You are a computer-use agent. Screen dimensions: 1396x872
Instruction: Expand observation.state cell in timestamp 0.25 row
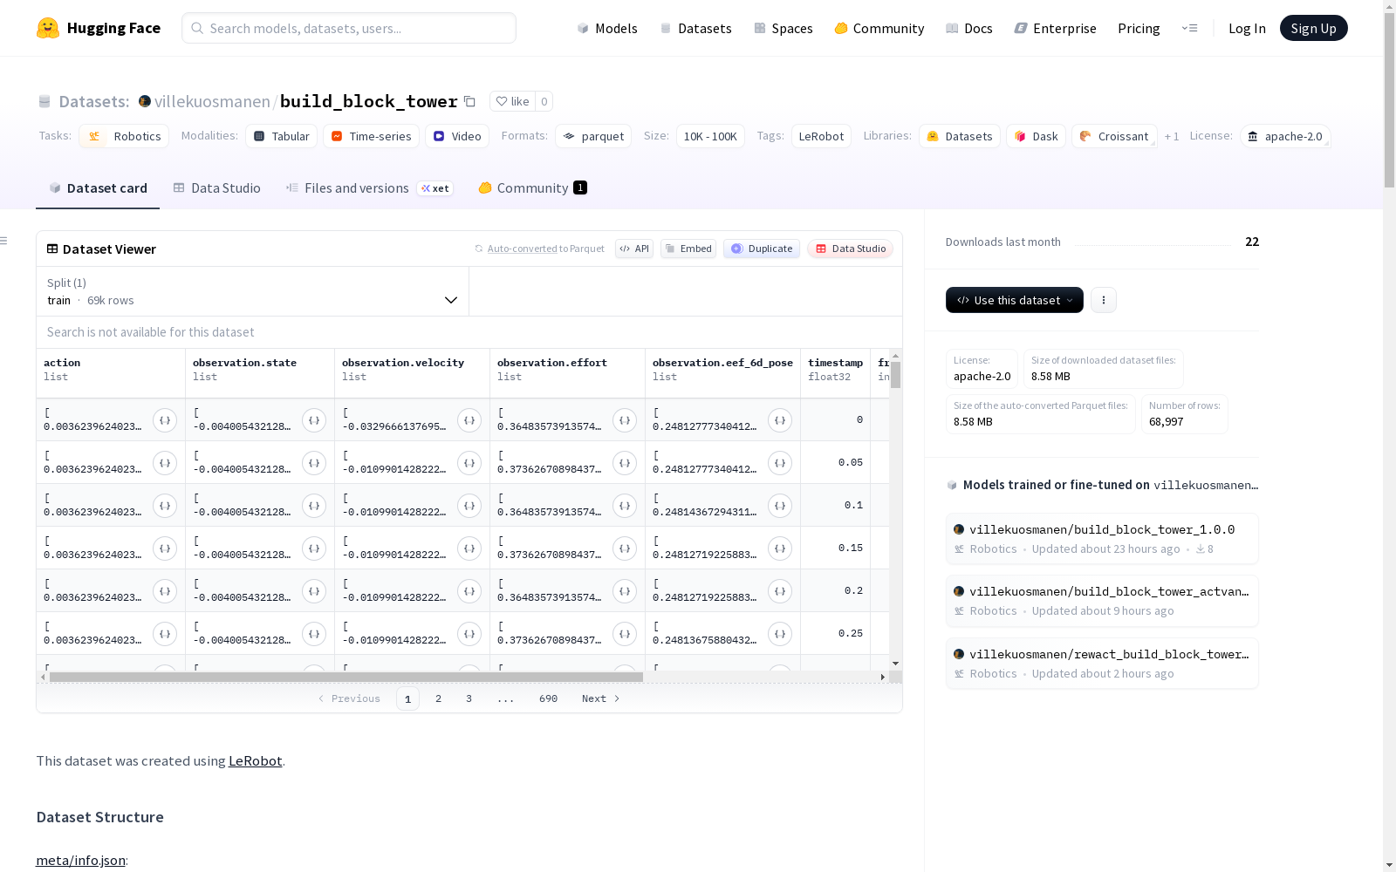[x=314, y=634]
